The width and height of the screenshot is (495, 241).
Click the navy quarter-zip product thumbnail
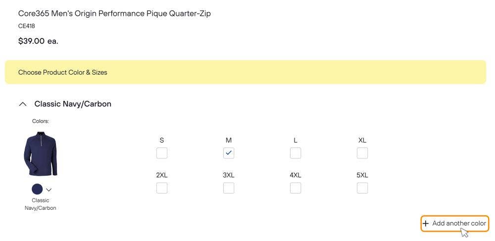click(x=41, y=153)
